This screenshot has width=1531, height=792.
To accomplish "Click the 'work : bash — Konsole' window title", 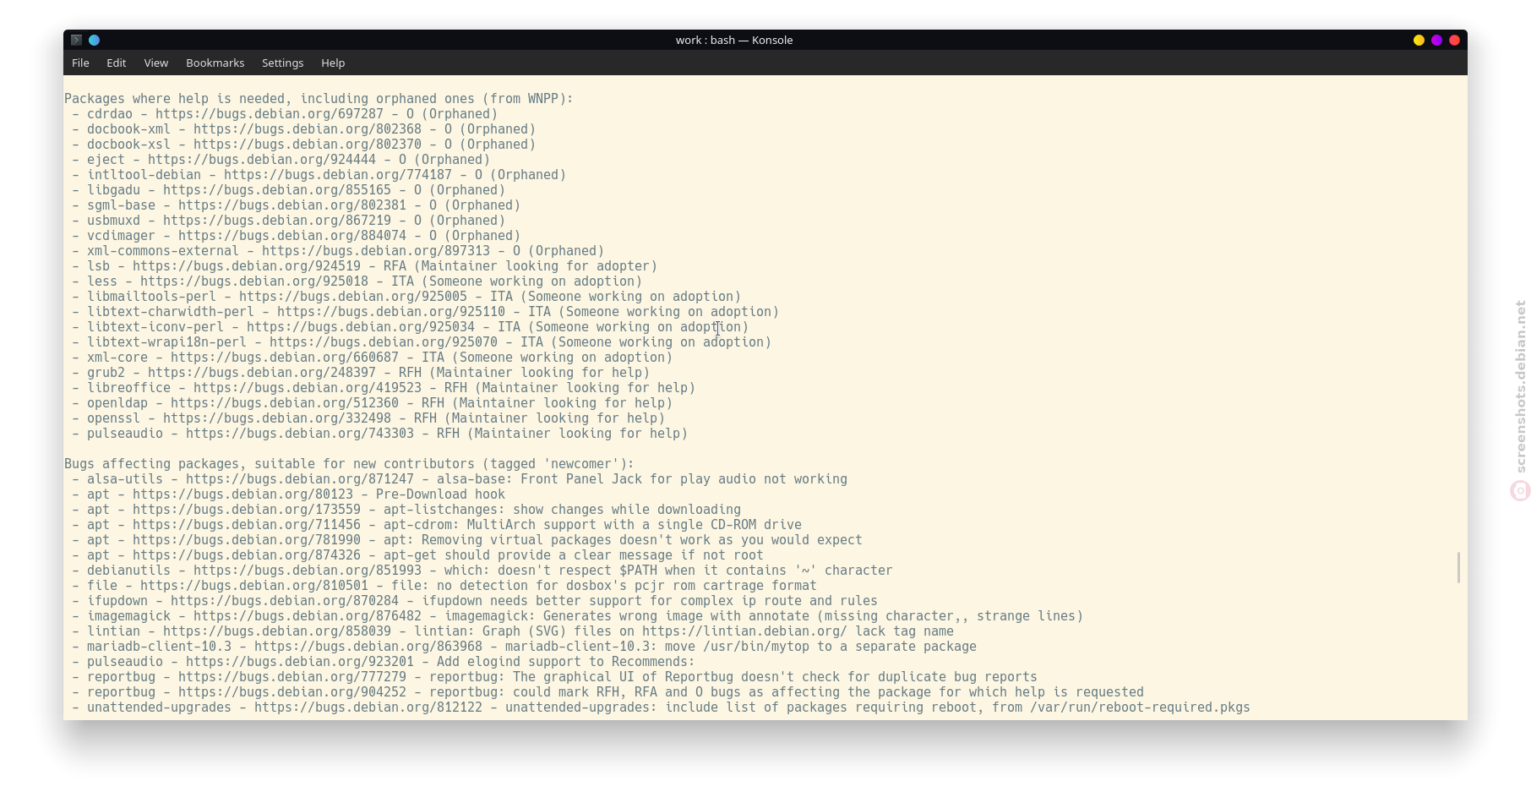I will coord(734,40).
